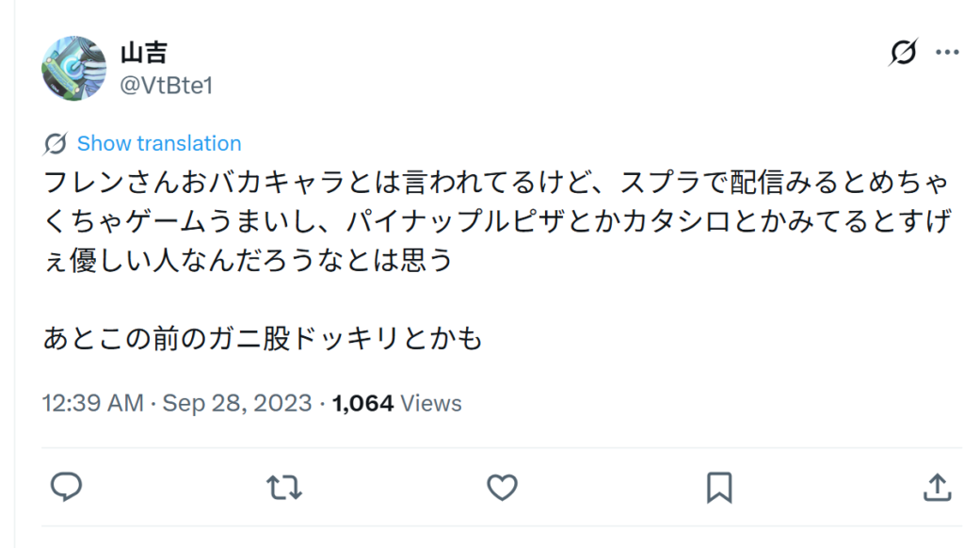Viewport: 964px width, 548px height.
Task: Click the display name 山吉
Action: click(144, 54)
